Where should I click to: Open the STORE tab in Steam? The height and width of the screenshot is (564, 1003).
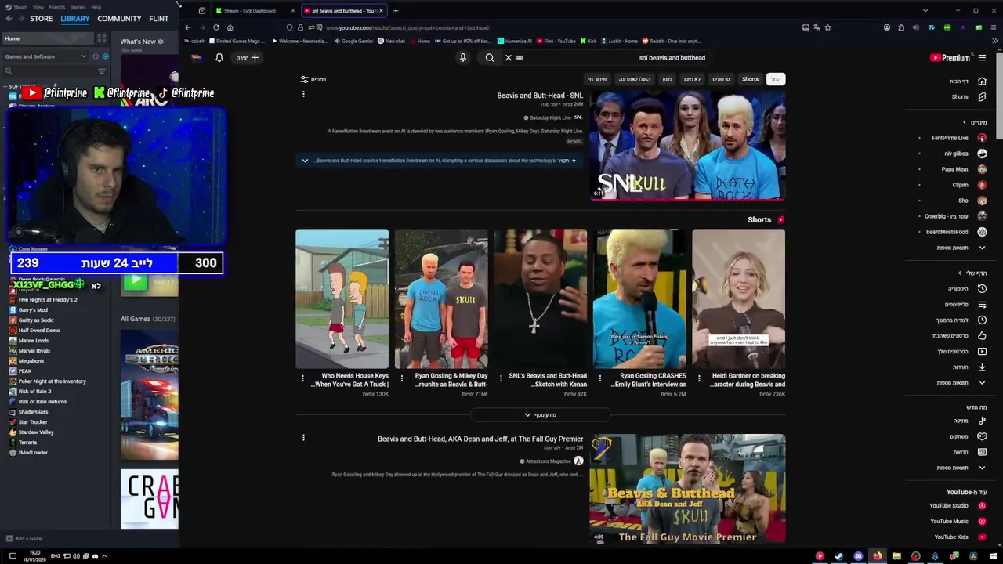tap(41, 19)
